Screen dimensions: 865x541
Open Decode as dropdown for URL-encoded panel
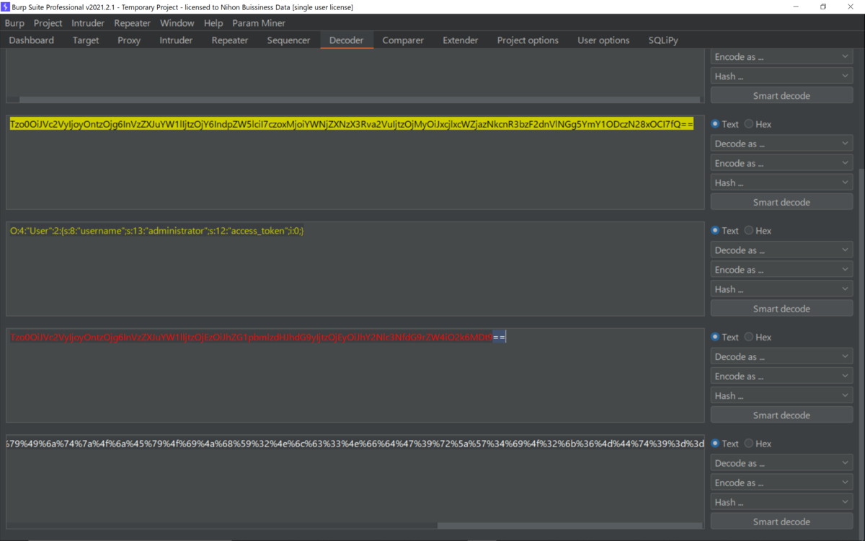tap(782, 463)
